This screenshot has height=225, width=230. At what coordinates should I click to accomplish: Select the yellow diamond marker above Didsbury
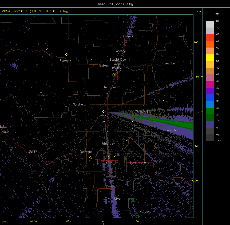[104, 111]
